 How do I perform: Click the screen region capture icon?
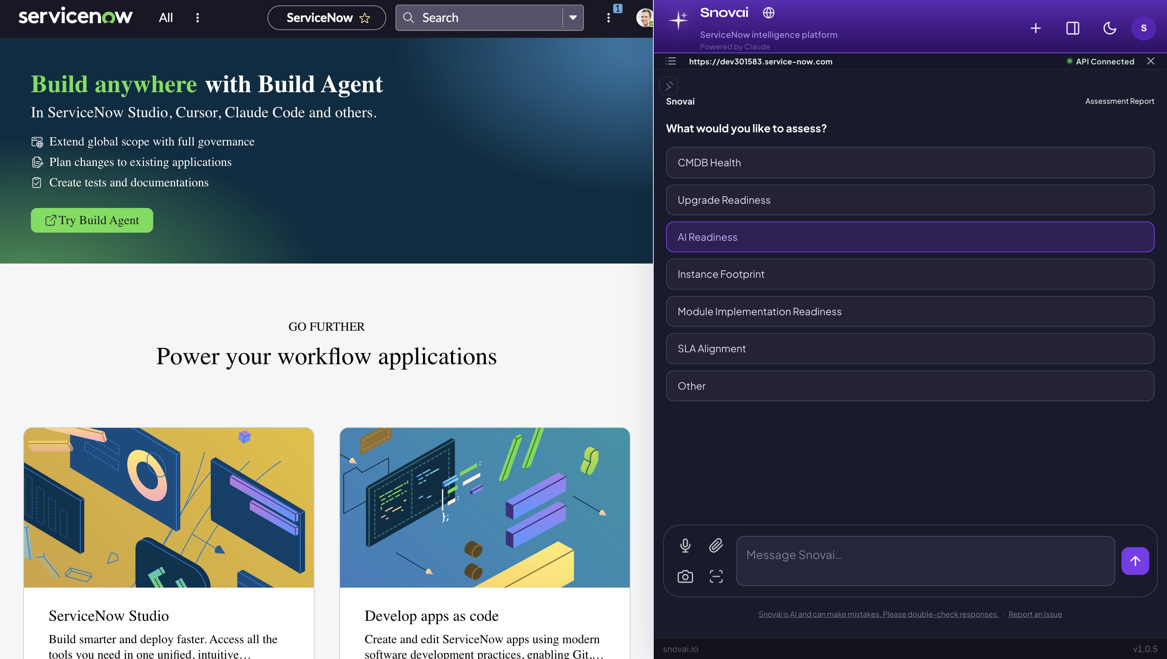[716, 576]
